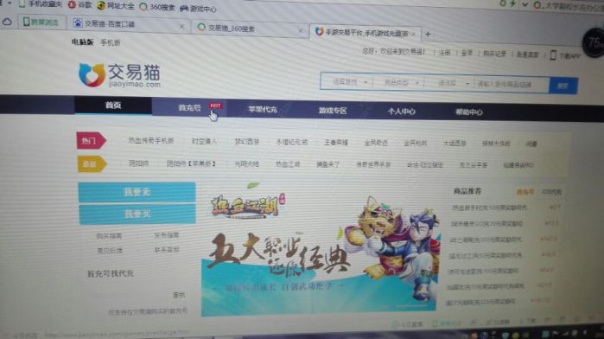Image resolution: width=604 pixels, height=339 pixels.
Task: Open the 光明大陆 latest game link
Action: 246,164
